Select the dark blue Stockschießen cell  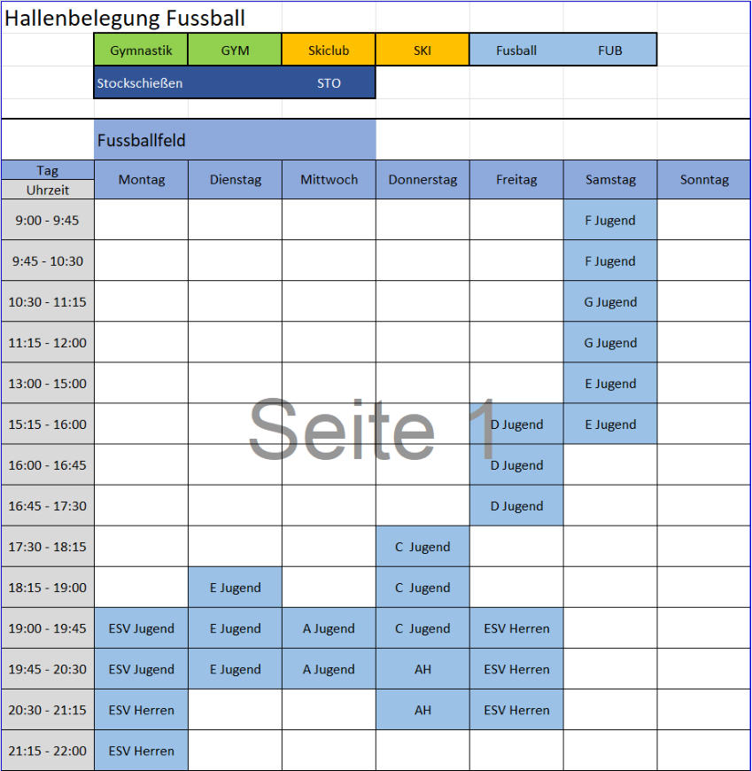click(235, 82)
